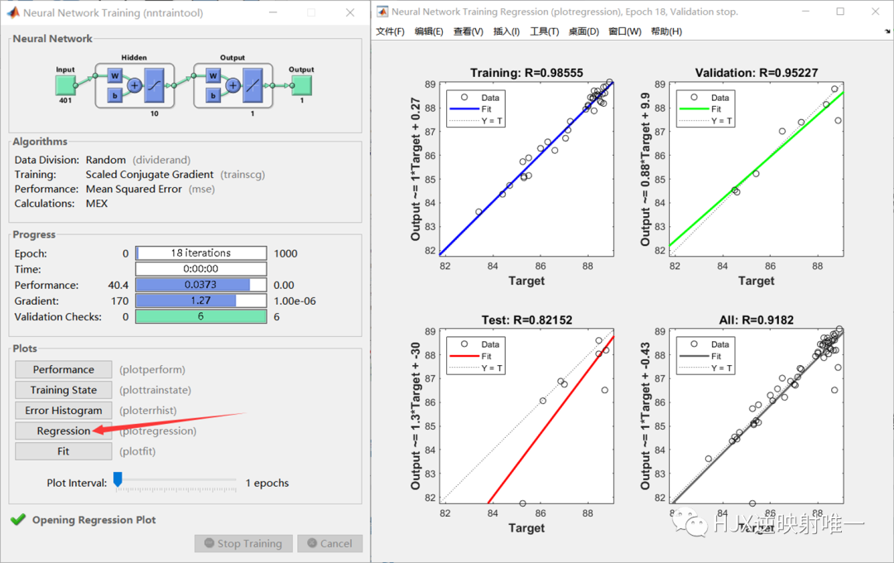Open the 文件(F) menu

(x=390, y=31)
